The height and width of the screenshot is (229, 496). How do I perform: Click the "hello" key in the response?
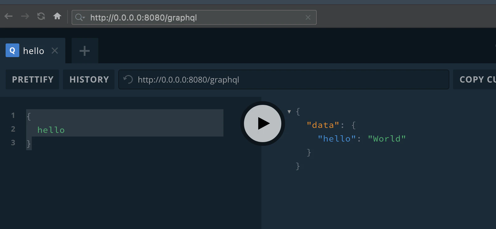(337, 139)
